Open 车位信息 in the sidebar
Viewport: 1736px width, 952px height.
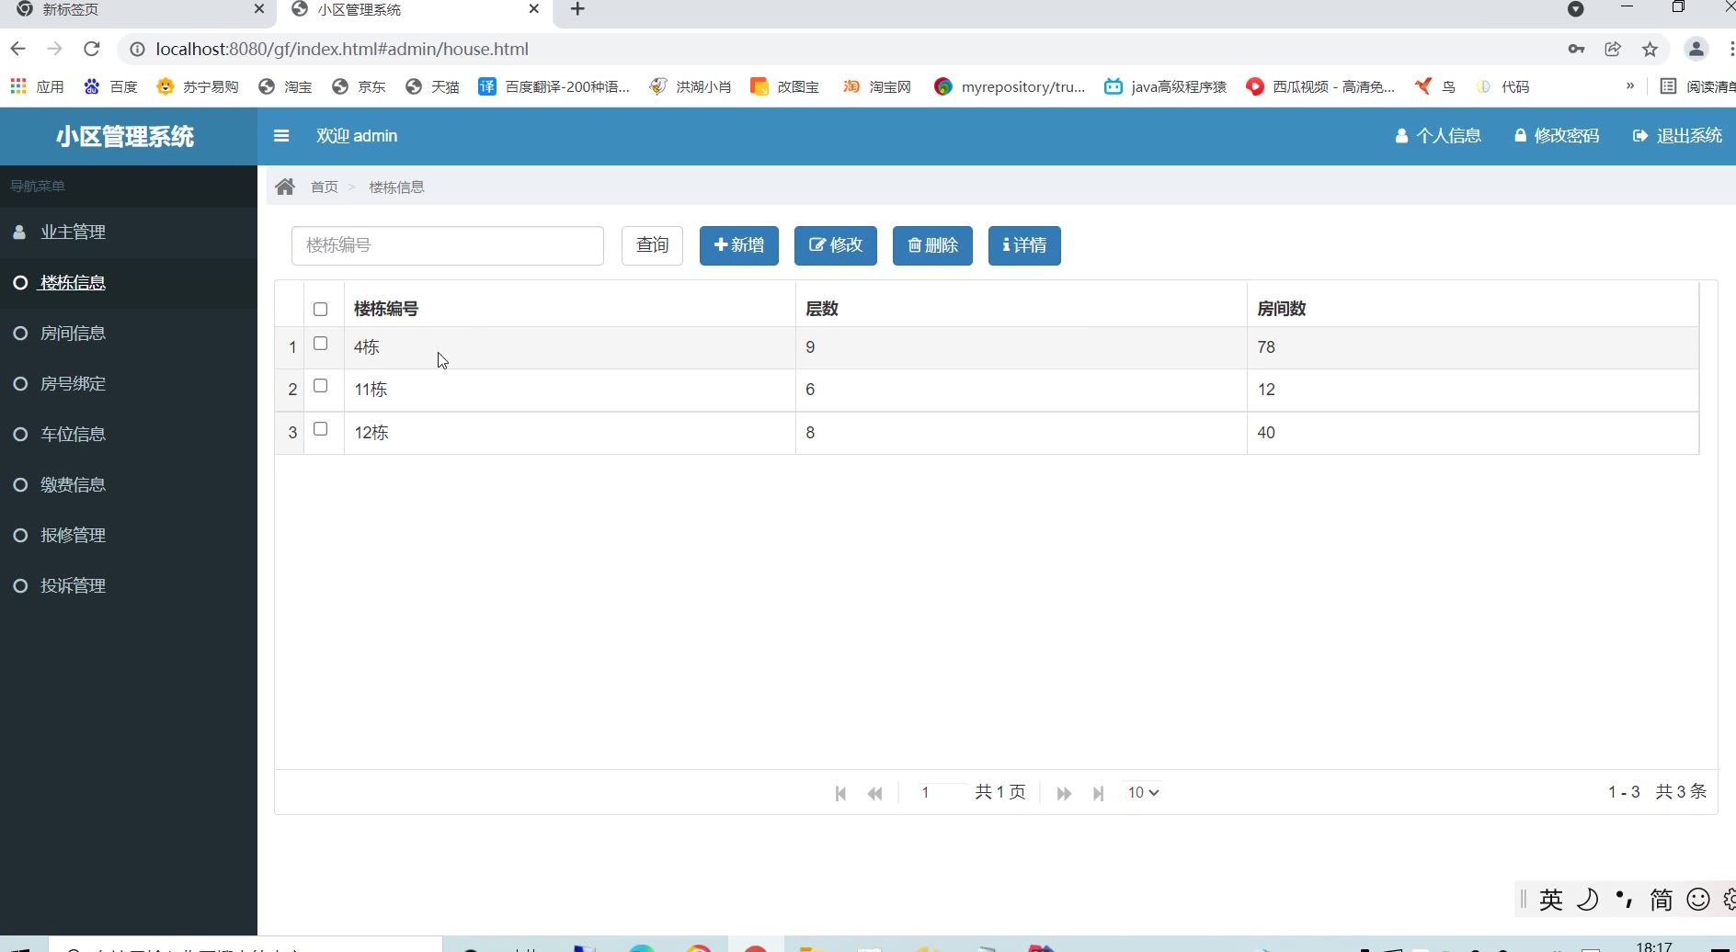click(129, 435)
